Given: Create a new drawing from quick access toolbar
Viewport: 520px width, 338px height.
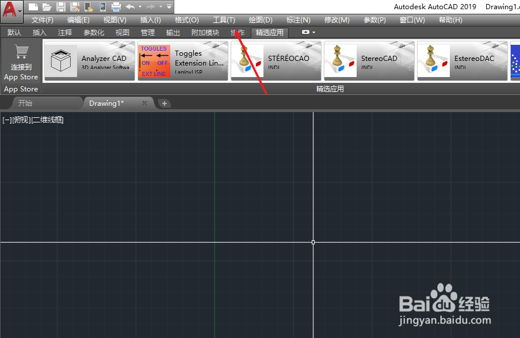Looking at the screenshot, I should pos(33,7).
